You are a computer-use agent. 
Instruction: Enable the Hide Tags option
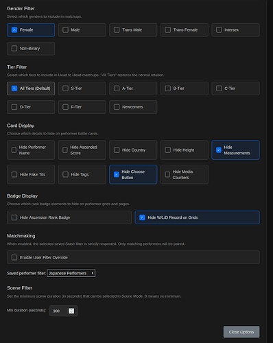66,174
